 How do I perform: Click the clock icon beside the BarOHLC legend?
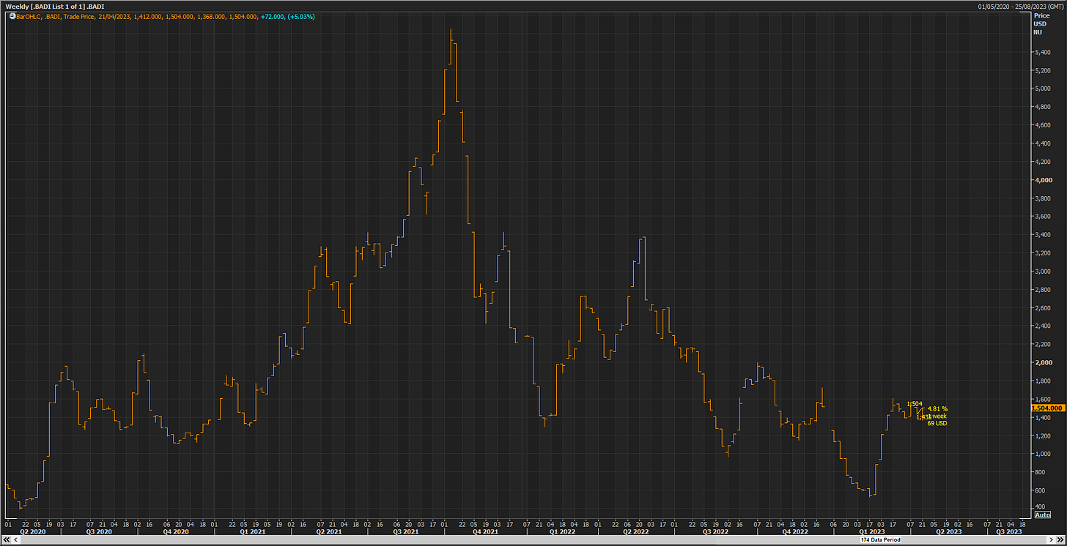click(x=12, y=16)
